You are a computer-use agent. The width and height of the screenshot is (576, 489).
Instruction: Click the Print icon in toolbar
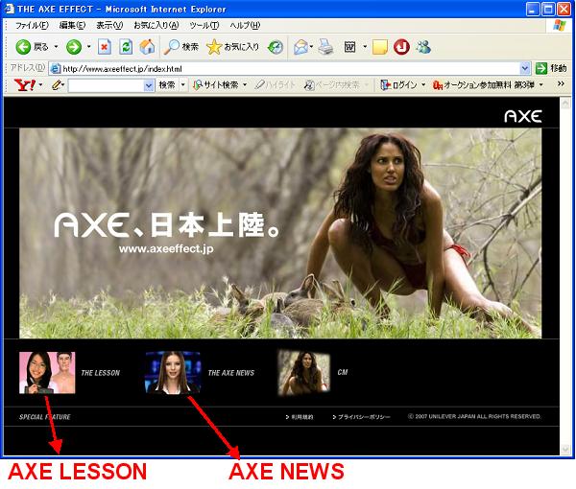[325, 46]
